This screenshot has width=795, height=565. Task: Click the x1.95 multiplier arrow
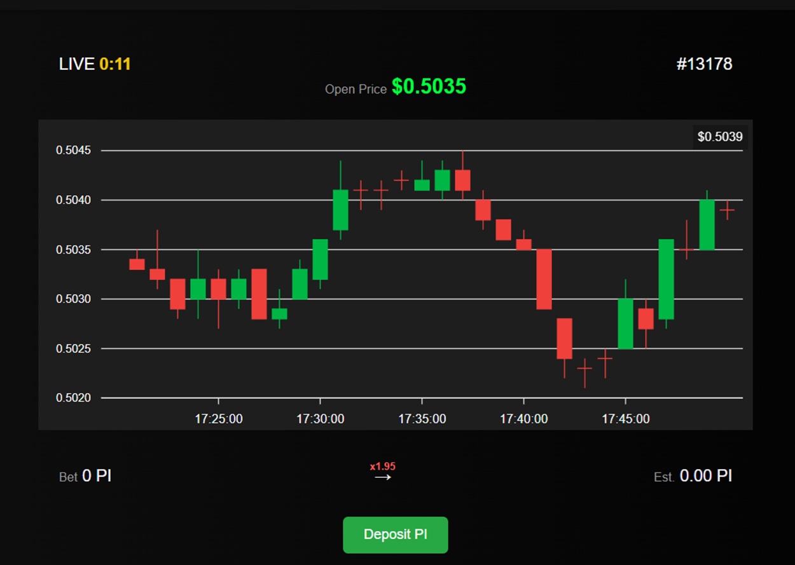383,477
